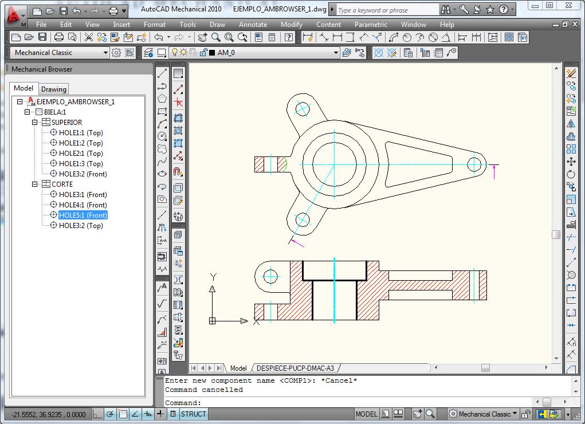
Task: Select the Aligned dimension tool
Action: click(324, 37)
